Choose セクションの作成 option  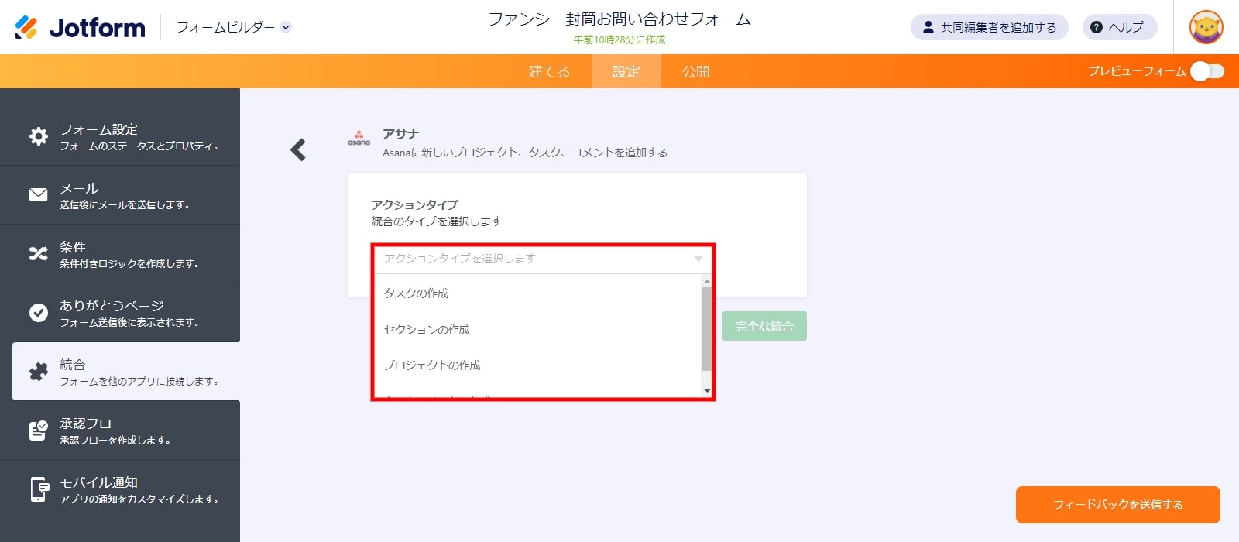(x=427, y=330)
